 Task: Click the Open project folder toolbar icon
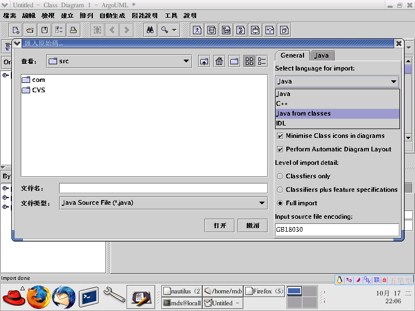point(30,30)
